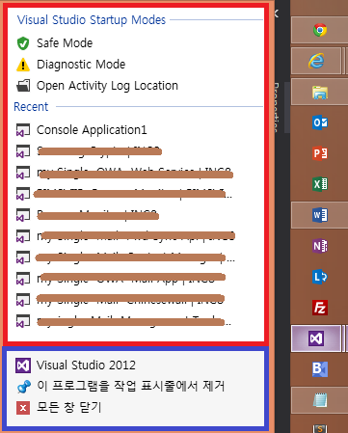Click the Visual Studio taskbar button

(316, 338)
